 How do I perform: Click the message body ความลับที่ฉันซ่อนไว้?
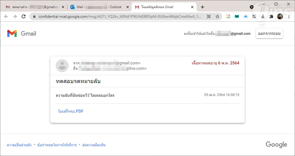tap(85, 95)
